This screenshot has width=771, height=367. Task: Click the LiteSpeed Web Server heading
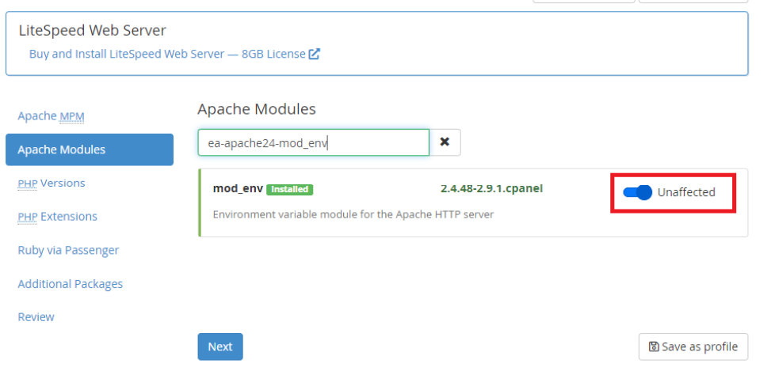coord(93,30)
